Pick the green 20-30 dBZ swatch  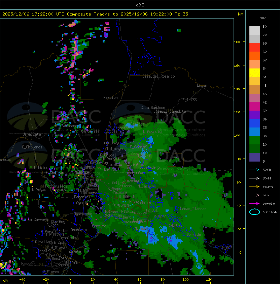[x=254, y=140]
